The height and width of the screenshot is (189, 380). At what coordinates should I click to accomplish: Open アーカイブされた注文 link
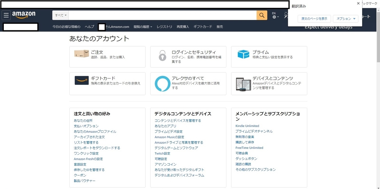pos(89,137)
